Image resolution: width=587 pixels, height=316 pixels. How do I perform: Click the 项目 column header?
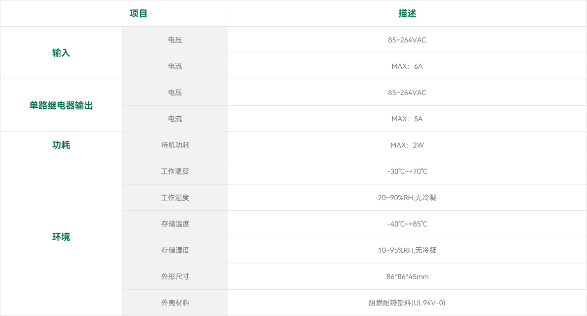point(138,14)
